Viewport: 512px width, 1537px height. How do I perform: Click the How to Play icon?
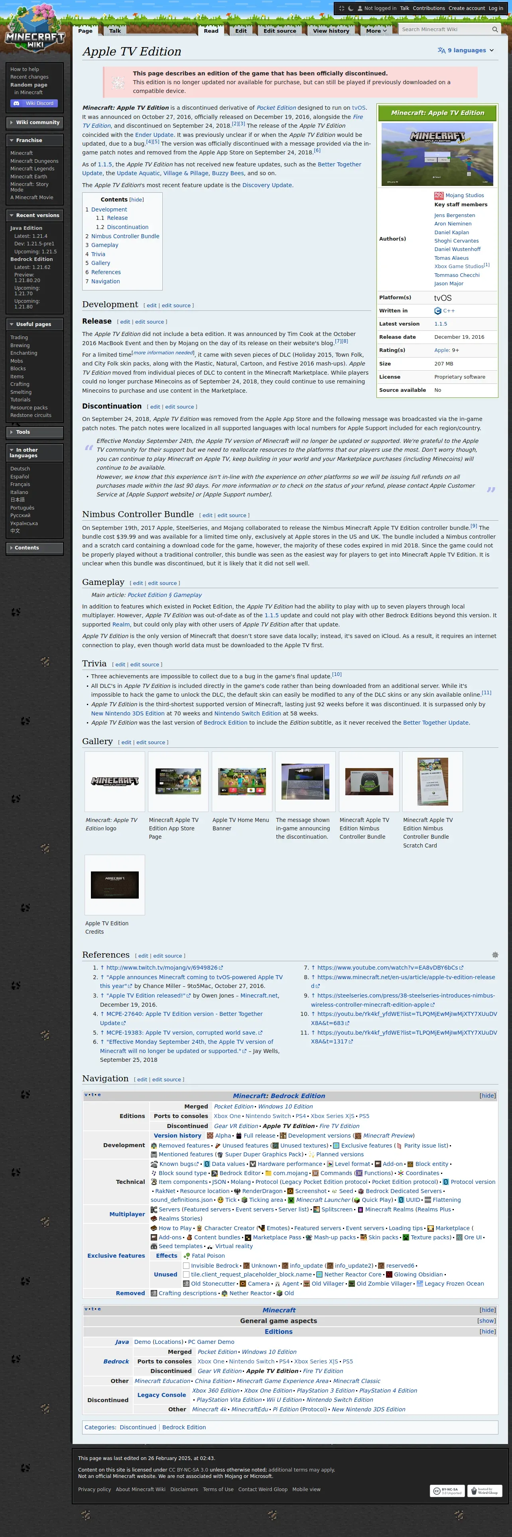tap(154, 1228)
